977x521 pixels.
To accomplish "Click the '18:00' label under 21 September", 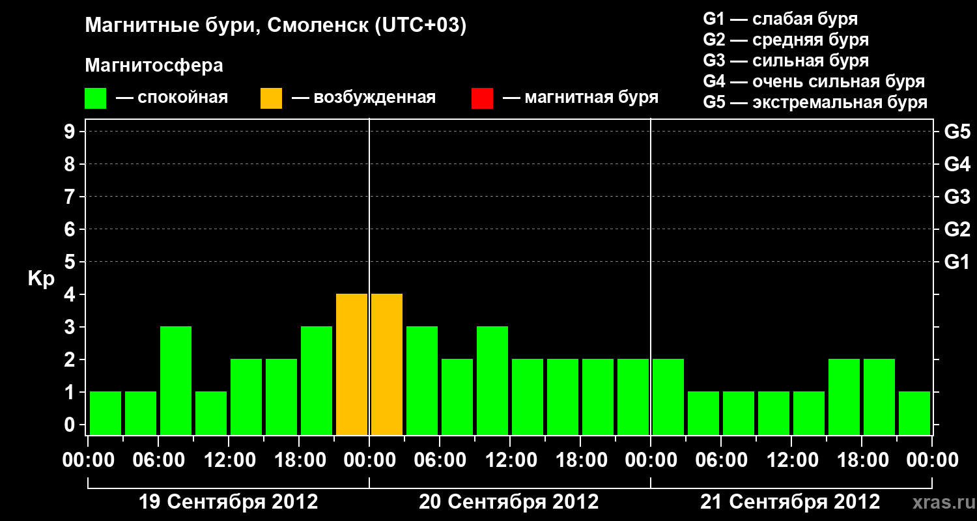I will [x=862, y=460].
